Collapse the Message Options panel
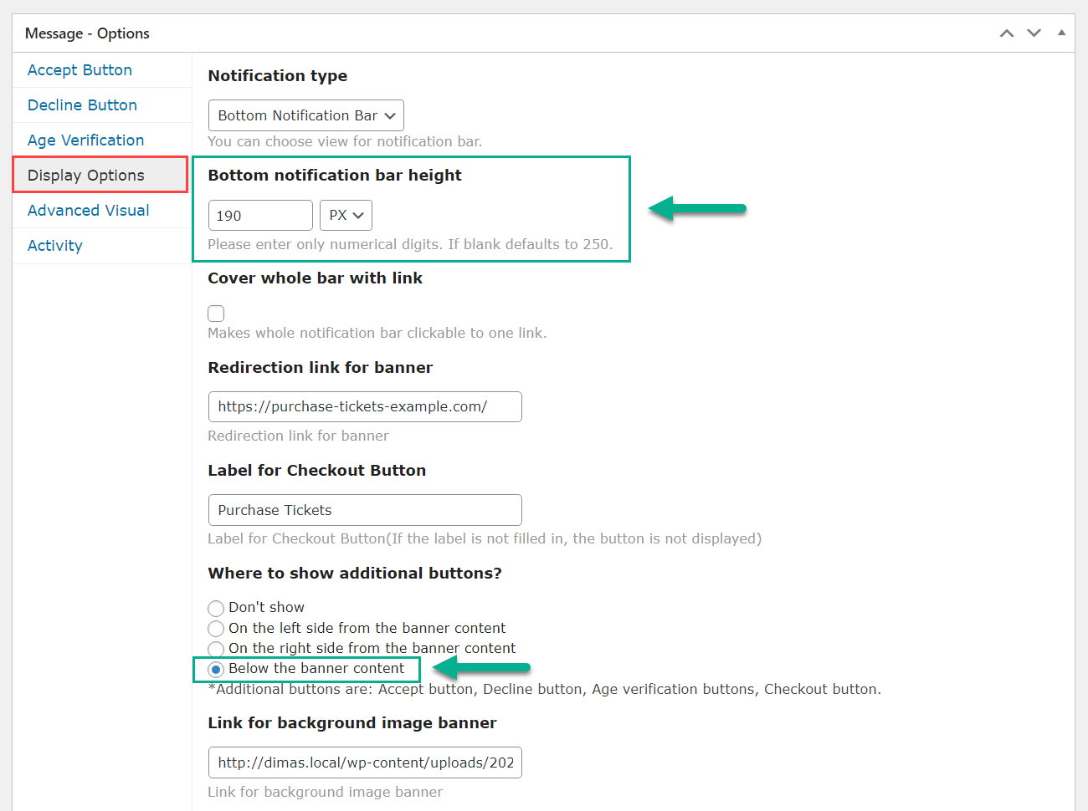Screen dimensions: 1088x811 click(1061, 33)
